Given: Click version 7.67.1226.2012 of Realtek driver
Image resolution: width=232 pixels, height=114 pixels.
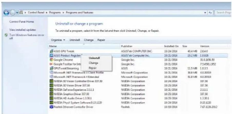Looking at the screenshot, I should point(209,107).
